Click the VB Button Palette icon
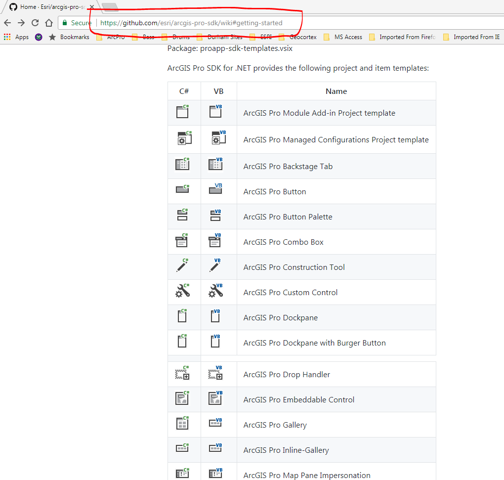Screen dimensions: 504x480 pyautogui.click(x=215, y=215)
